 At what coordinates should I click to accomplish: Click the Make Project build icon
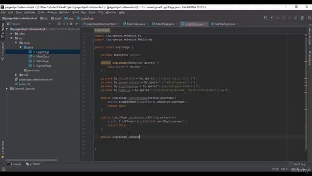[265, 18]
